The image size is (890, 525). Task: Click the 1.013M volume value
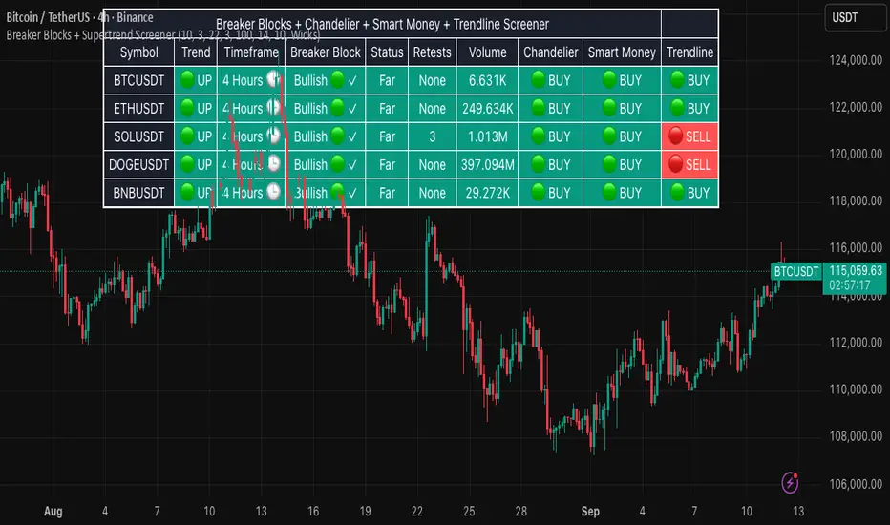pyautogui.click(x=488, y=136)
